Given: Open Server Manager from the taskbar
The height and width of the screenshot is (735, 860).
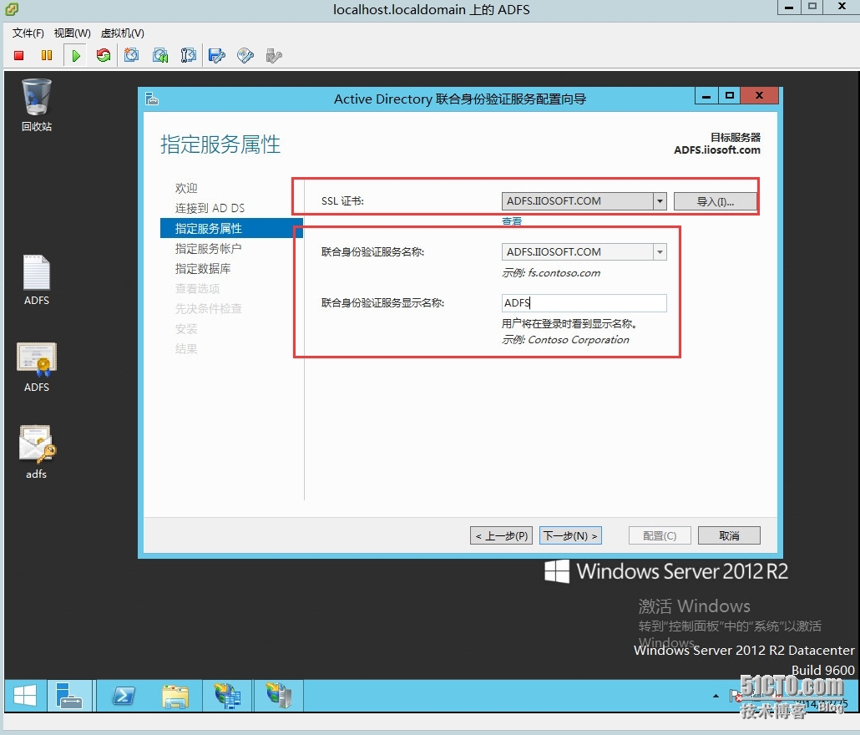Looking at the screenshot, I should pos(69,696).
